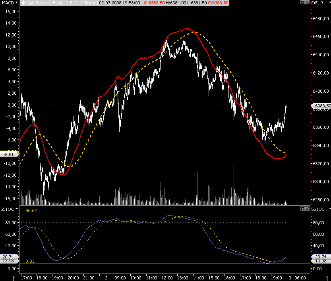This screenshot has width=331, height=281.
Task: Click the first 17:00 time axis label
Action: [x=26, y=278]
